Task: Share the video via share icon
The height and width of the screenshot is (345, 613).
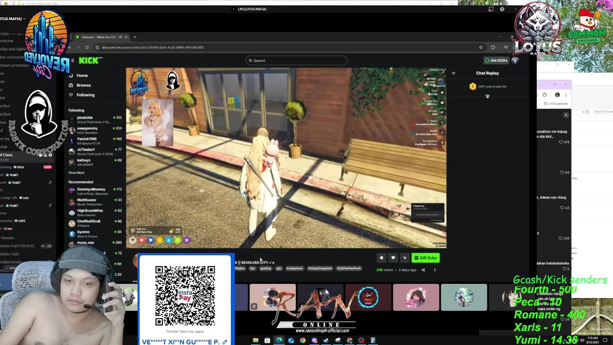Action: tap(423, 270)
